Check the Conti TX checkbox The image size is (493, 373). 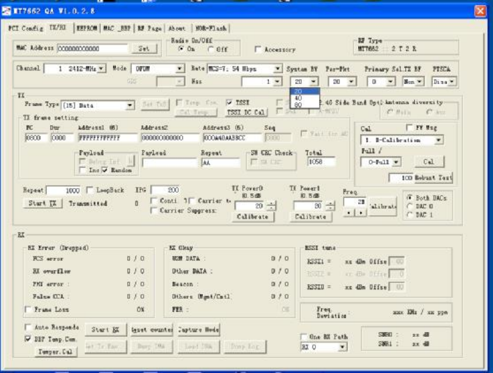click(x=154, y=200)
